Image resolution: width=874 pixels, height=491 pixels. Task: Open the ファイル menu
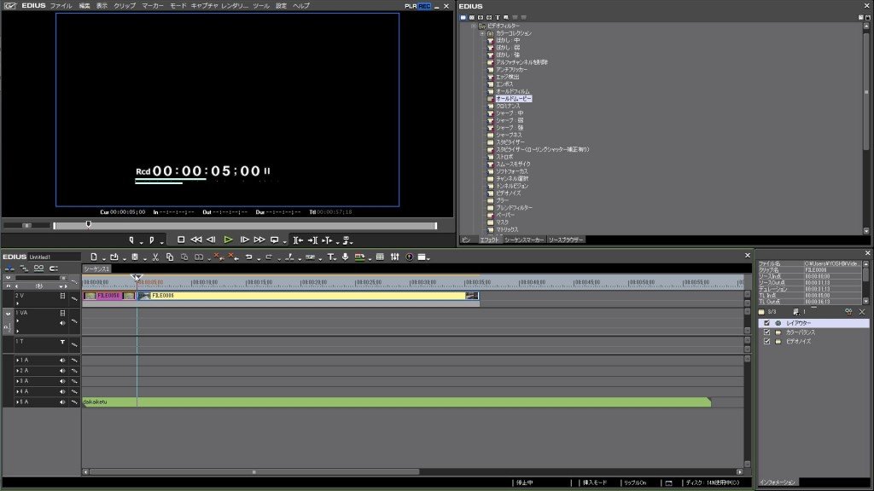point(61,6)
